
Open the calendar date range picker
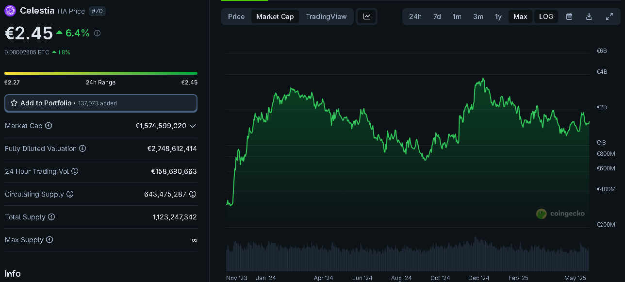point(569,17)
